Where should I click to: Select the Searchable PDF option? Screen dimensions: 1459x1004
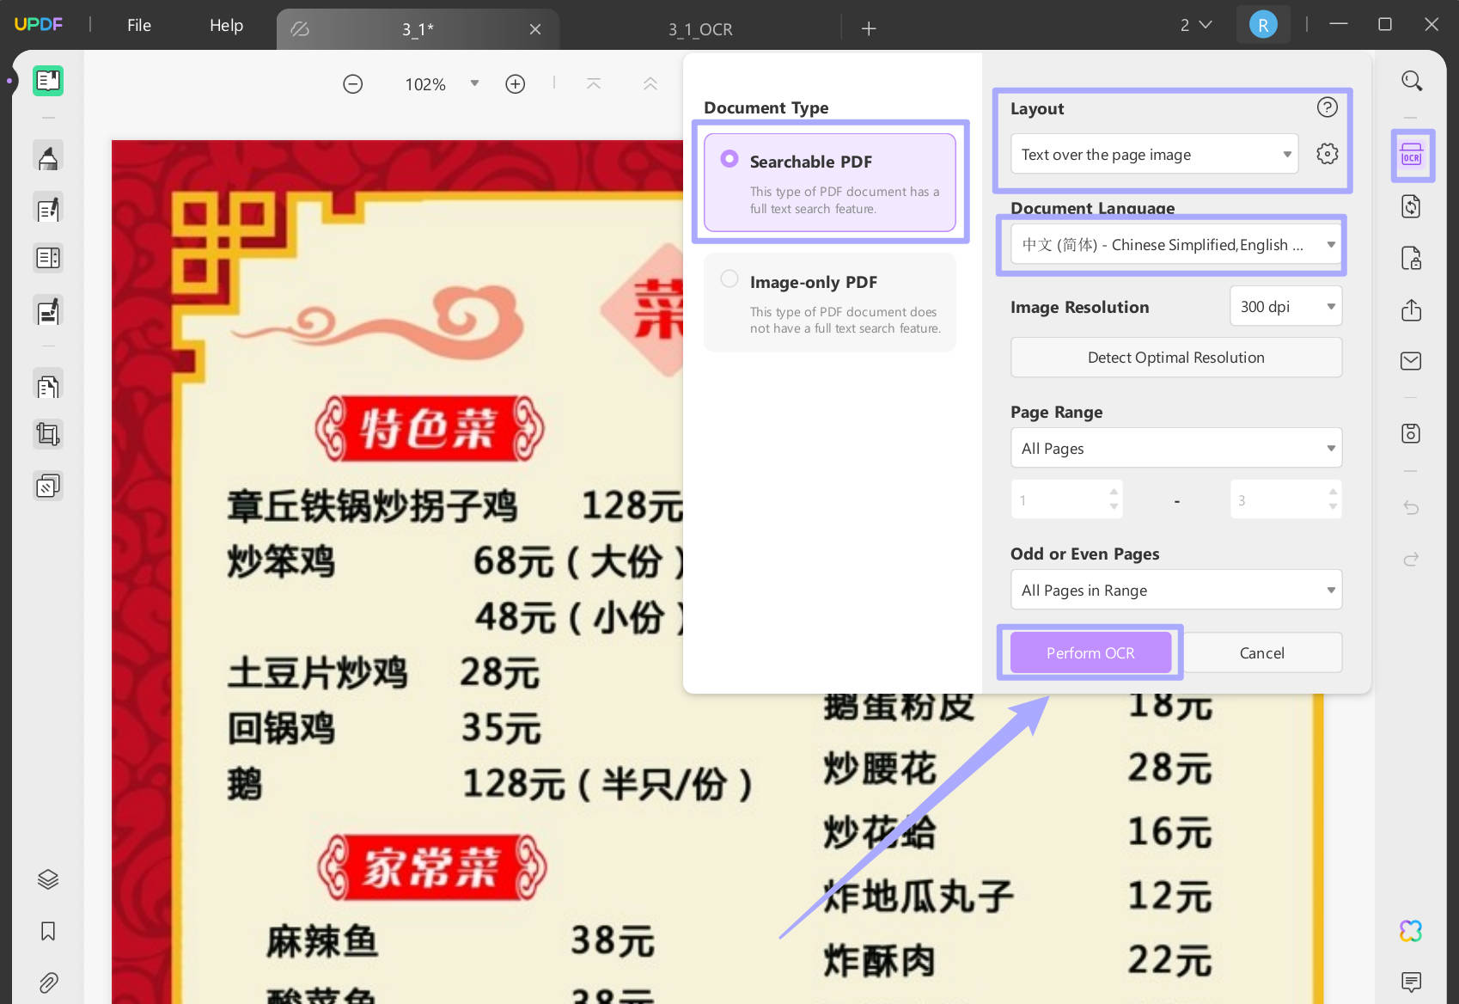point(729,158)
